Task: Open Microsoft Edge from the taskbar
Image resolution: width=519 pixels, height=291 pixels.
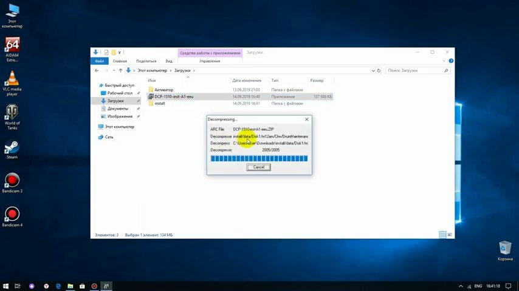Action: [x=58, y=286]
